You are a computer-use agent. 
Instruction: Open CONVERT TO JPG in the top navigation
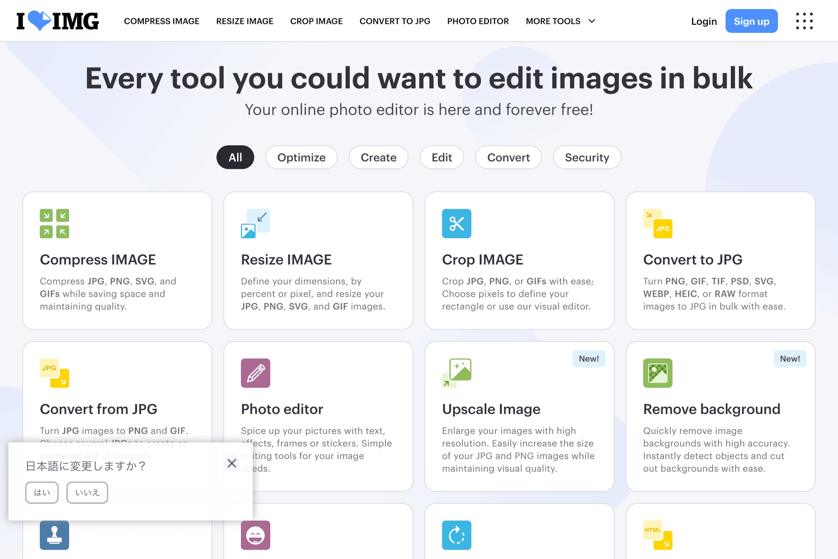click(x=395, y=21)
